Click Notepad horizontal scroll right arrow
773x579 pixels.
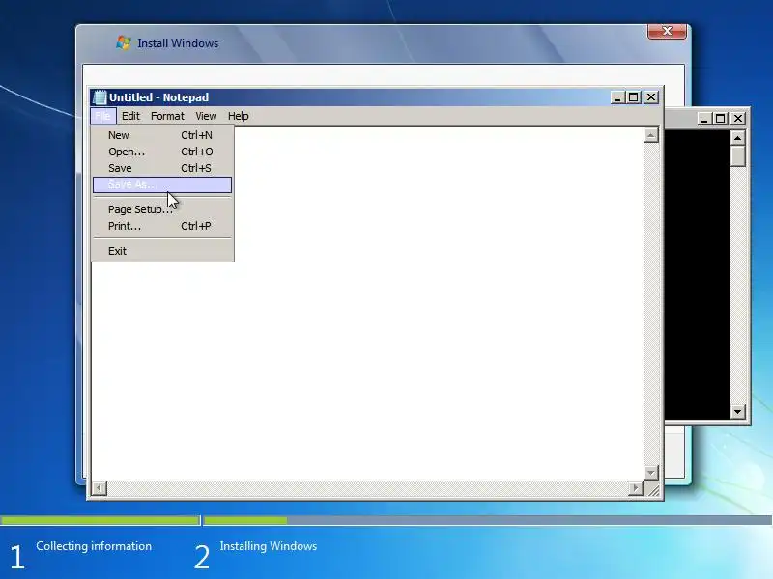coord(636,488)
